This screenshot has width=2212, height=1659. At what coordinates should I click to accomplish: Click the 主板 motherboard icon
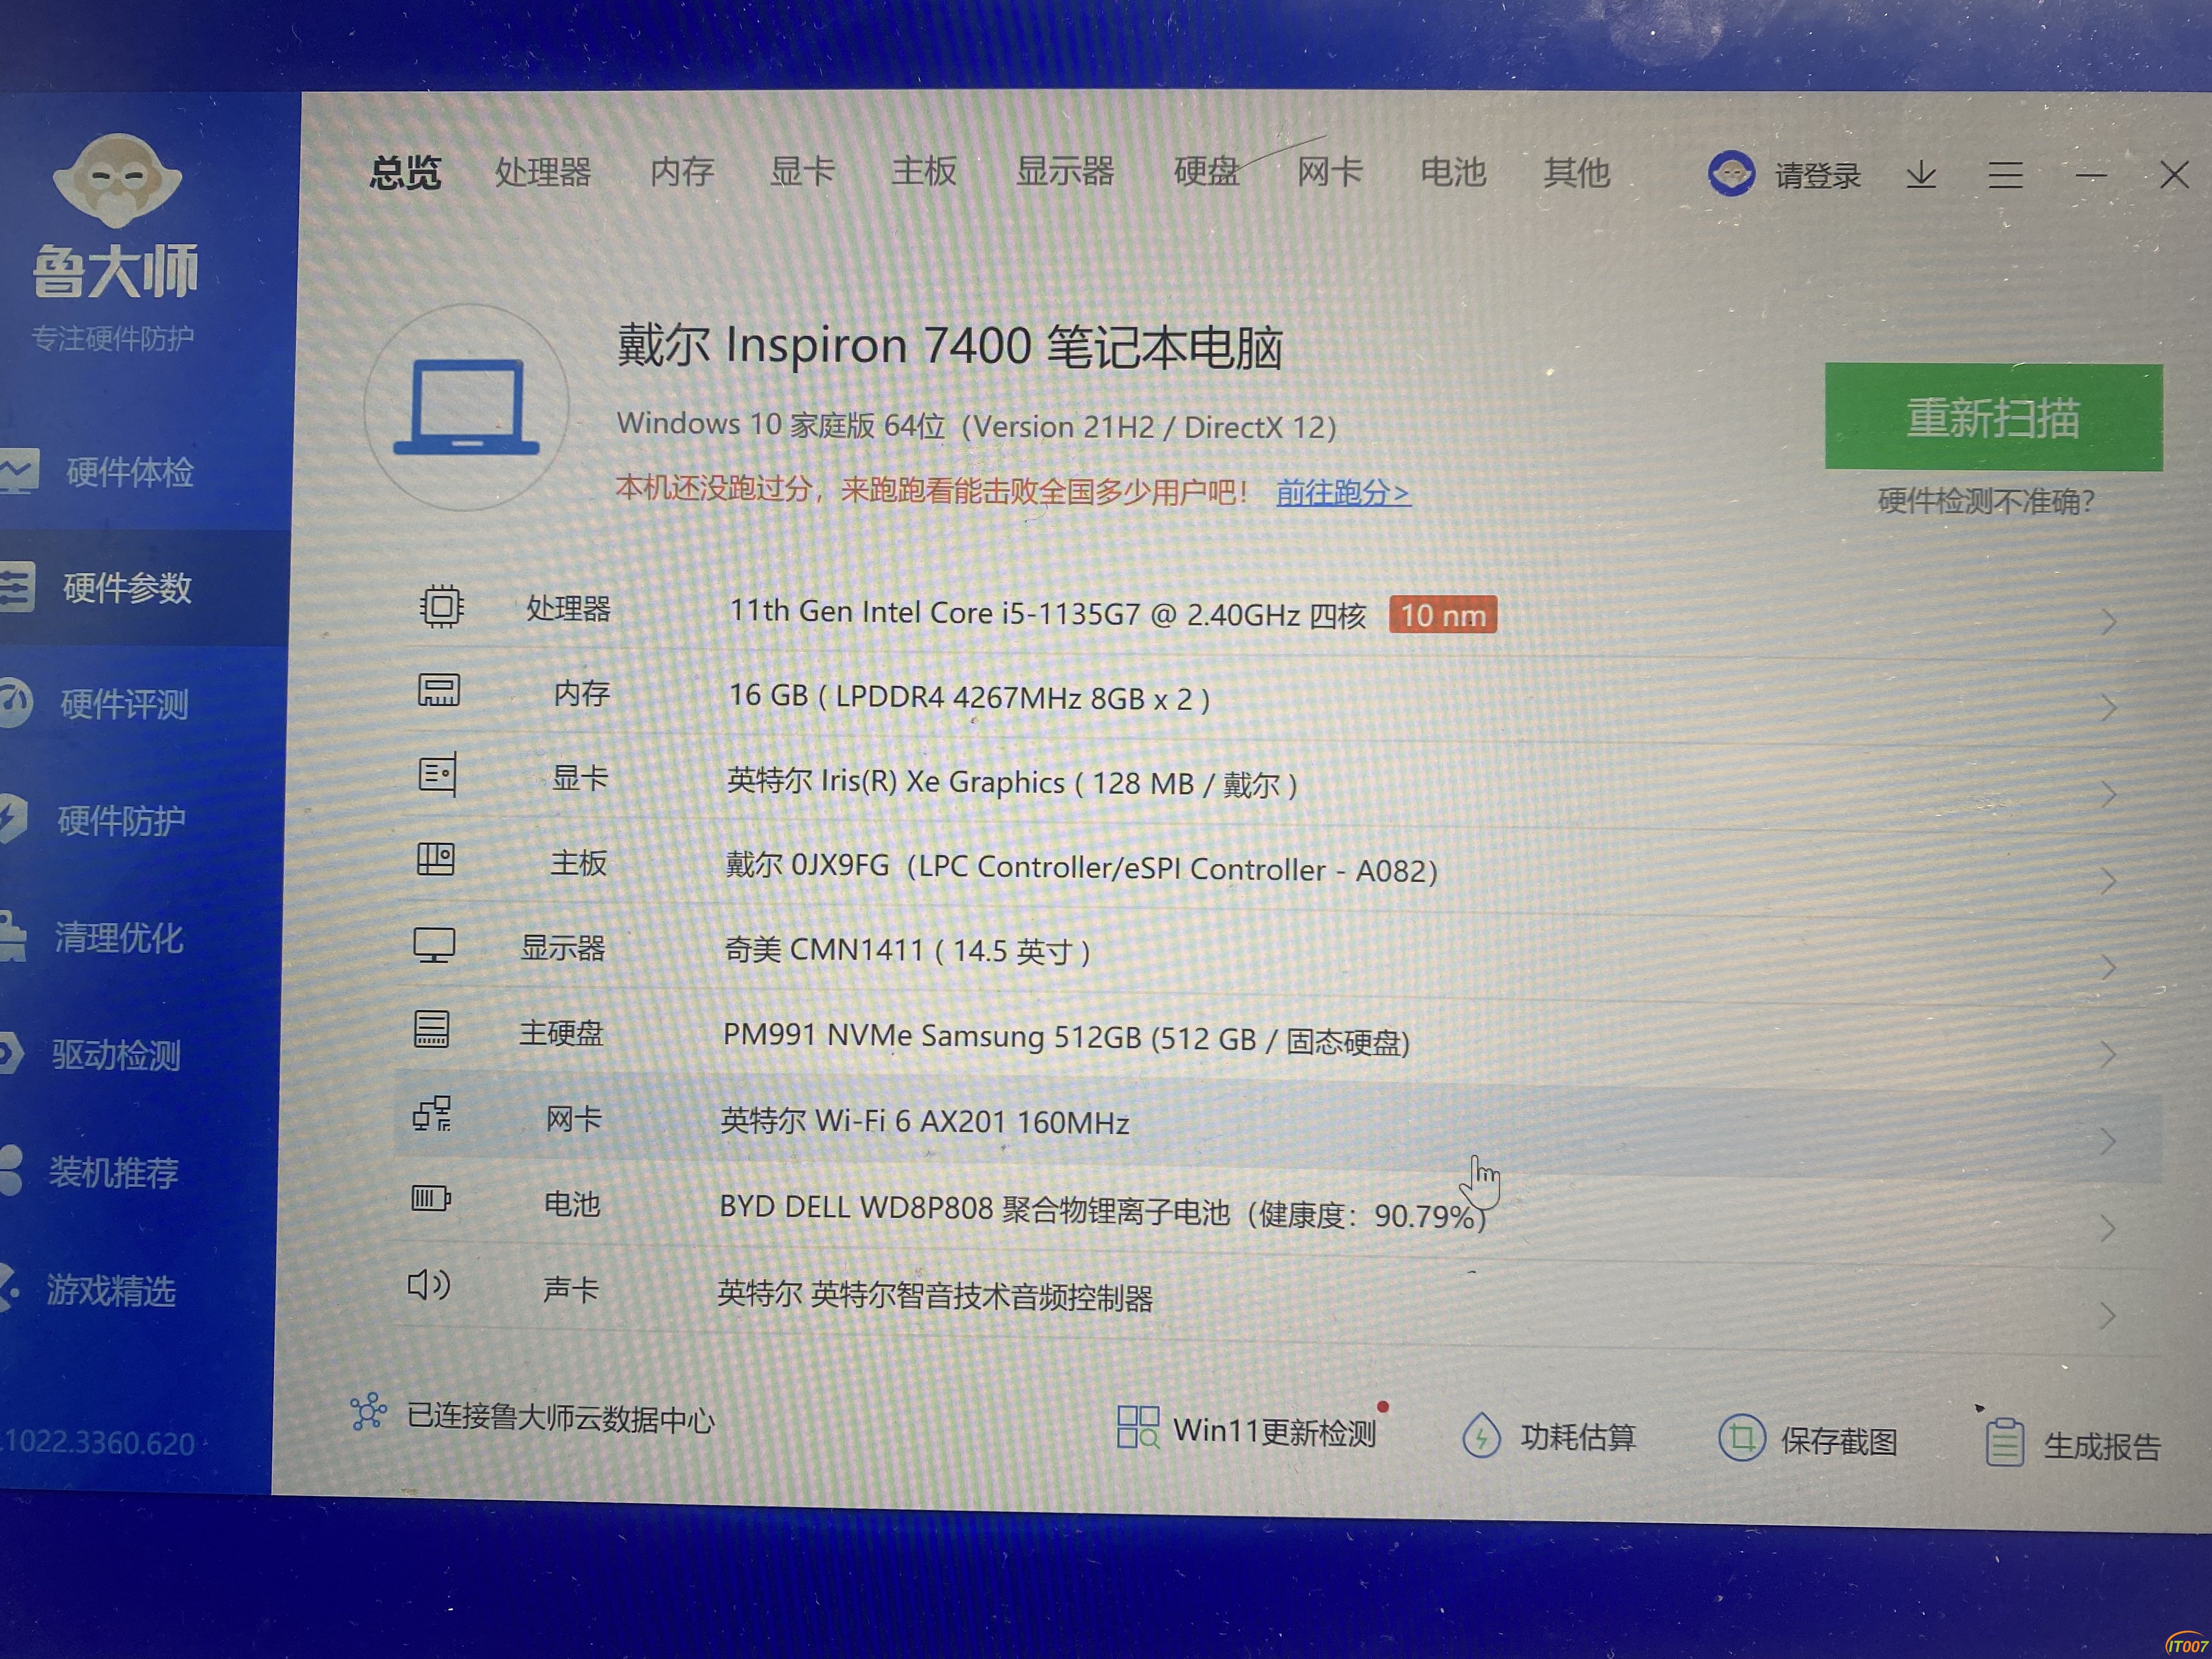tap(436, 859)
